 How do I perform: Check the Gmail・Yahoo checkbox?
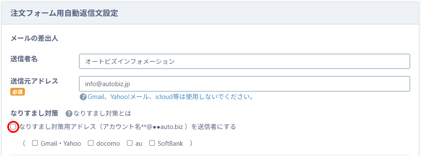(35, 143)
